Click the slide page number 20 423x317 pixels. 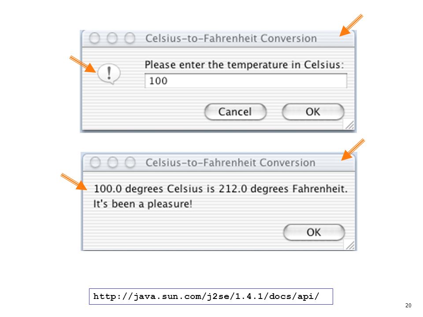click(408, 306)
